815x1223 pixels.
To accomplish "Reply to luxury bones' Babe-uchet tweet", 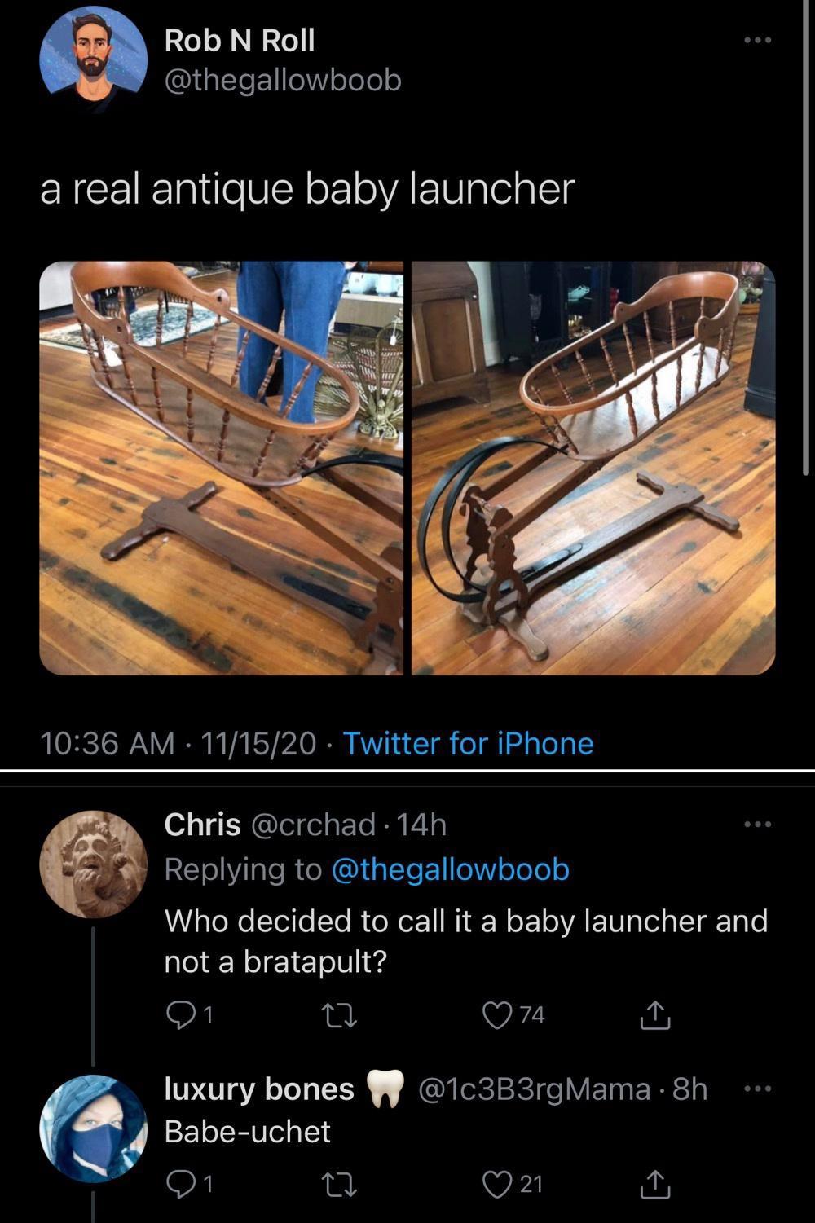I will pyautogui.click(x=178, y=1183).
